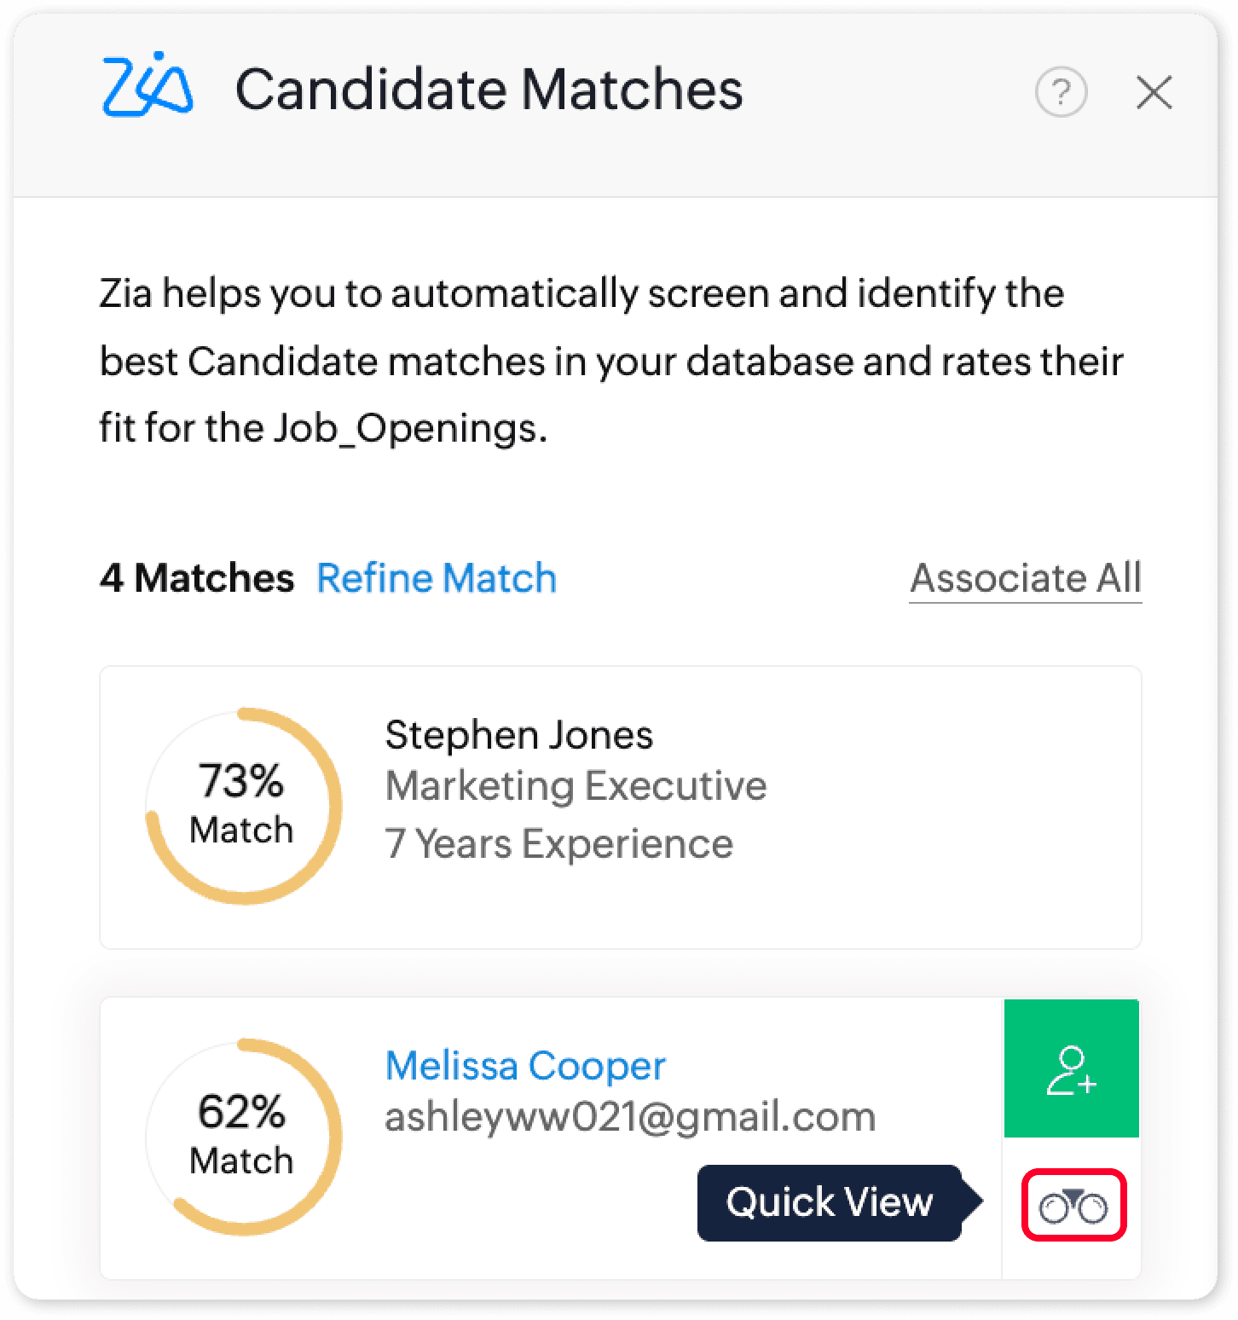Screen dimensions: 1238x1320
Task: Click the Refine Match link
Action: [x=437, y=577]
